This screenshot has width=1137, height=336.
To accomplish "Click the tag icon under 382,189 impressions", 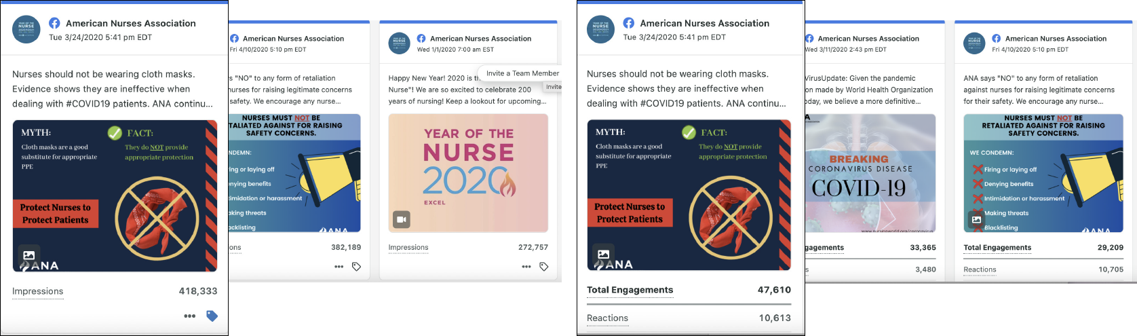I will coord(356,267).
